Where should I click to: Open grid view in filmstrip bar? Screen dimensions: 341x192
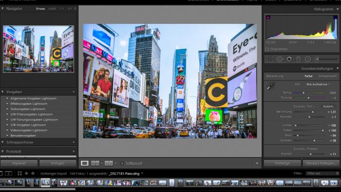(x=19, y=173)
